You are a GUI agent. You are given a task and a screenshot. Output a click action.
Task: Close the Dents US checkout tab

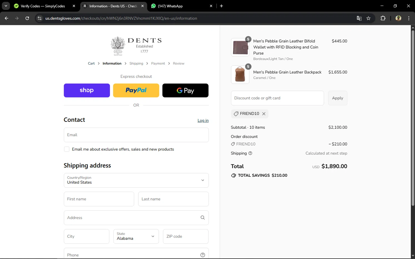pos(142,6)
